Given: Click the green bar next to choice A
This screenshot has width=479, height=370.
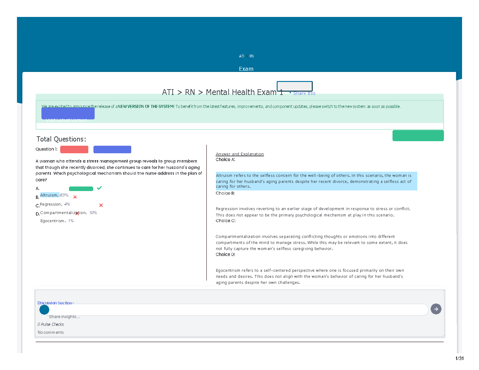Looking at the screenshot, I should click(81, 189).
